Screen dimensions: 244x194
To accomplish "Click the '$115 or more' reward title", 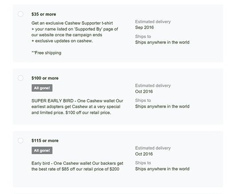I will 45,140.
